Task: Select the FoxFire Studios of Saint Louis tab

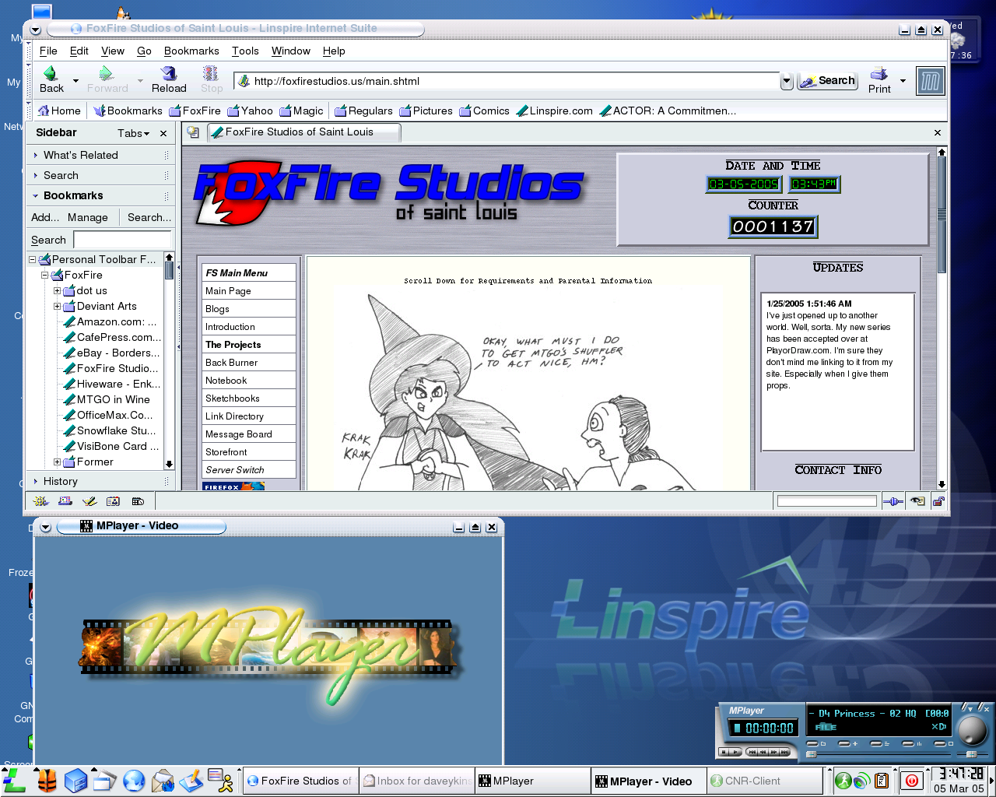Action: 303,132
